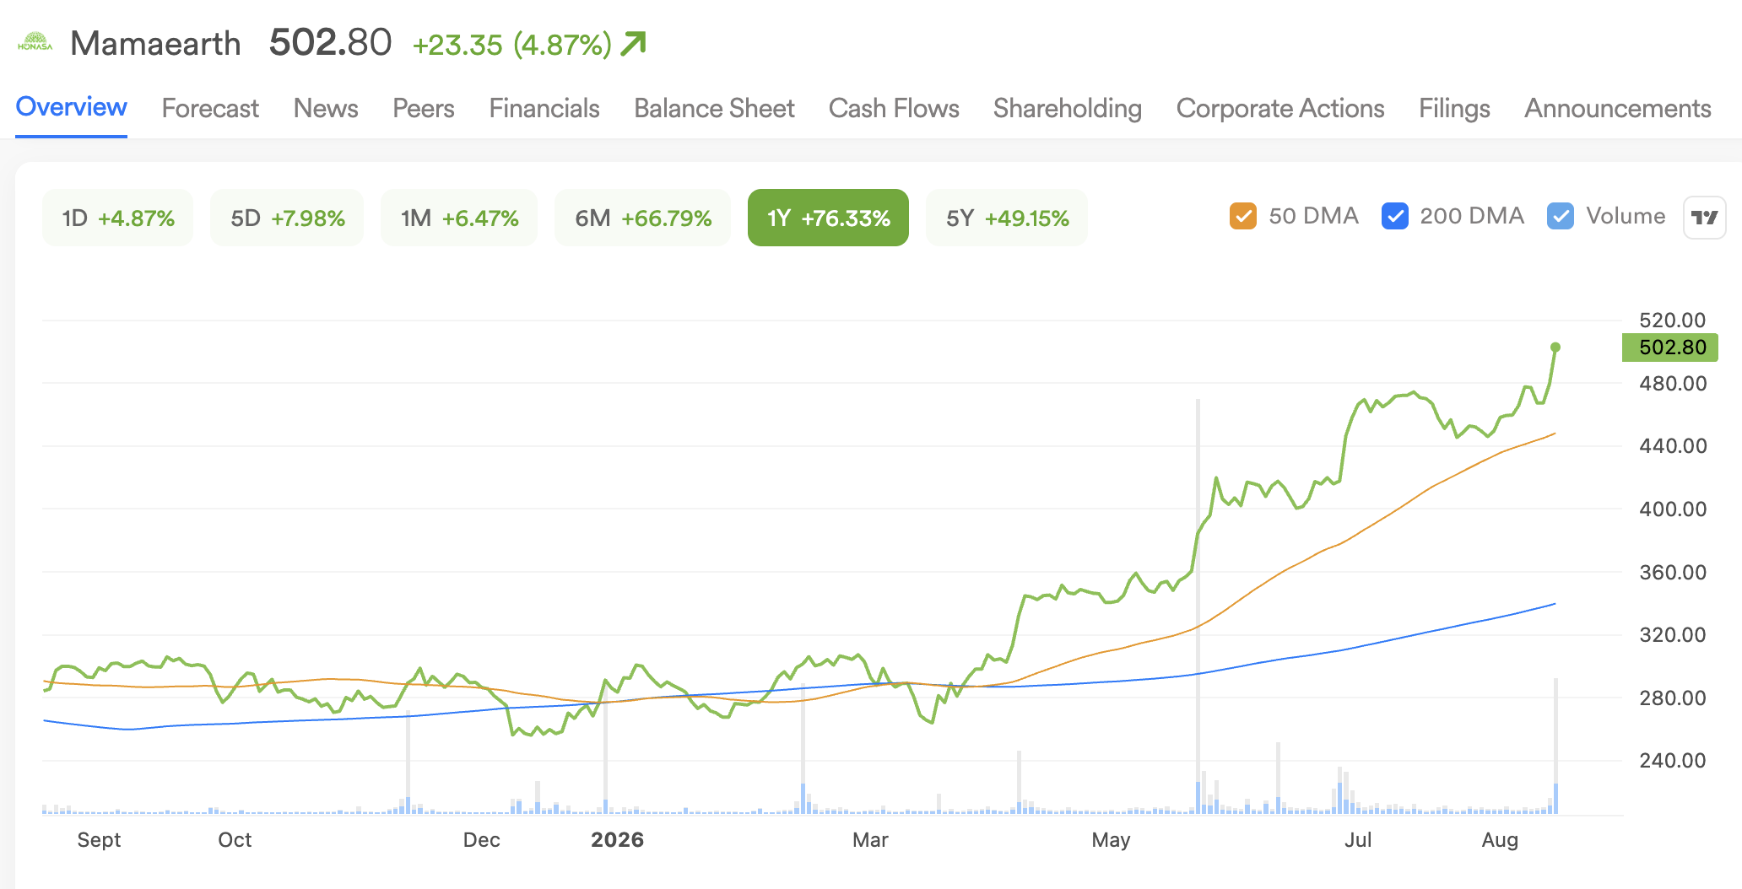This screenshot has height=889, width=1742.
Task: Open the Announcements tab
Action: [x=1618, y=108]
